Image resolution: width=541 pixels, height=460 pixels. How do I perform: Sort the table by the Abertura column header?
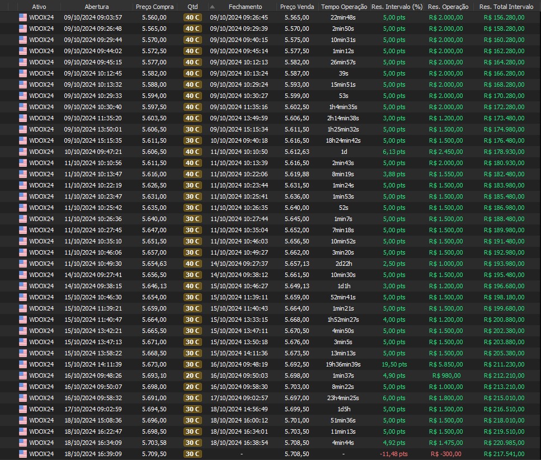click(97, 7)
